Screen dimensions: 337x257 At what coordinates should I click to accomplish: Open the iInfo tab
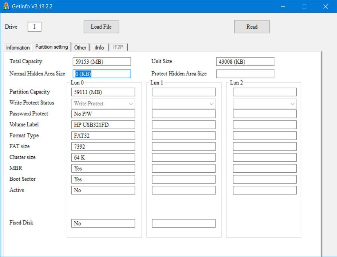[99, 48]
